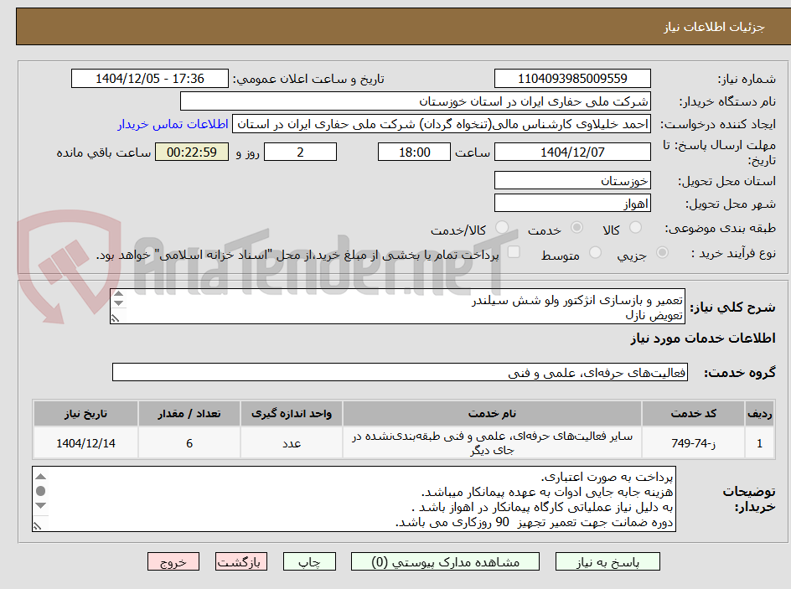Click service code cell ز-74-749
This screenshot has width=791, height=589.
tap(693, 442)
